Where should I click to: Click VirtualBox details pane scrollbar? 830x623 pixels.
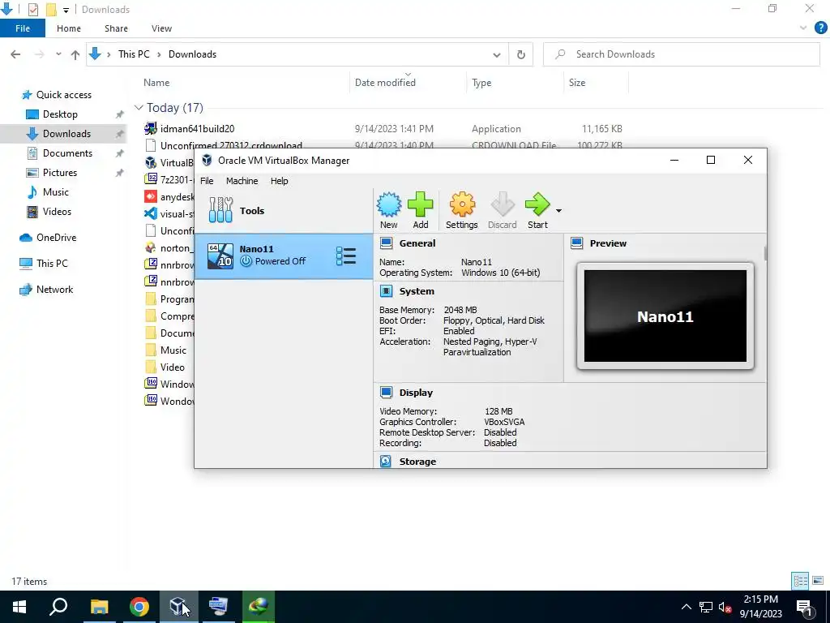[x=765, y=253]
